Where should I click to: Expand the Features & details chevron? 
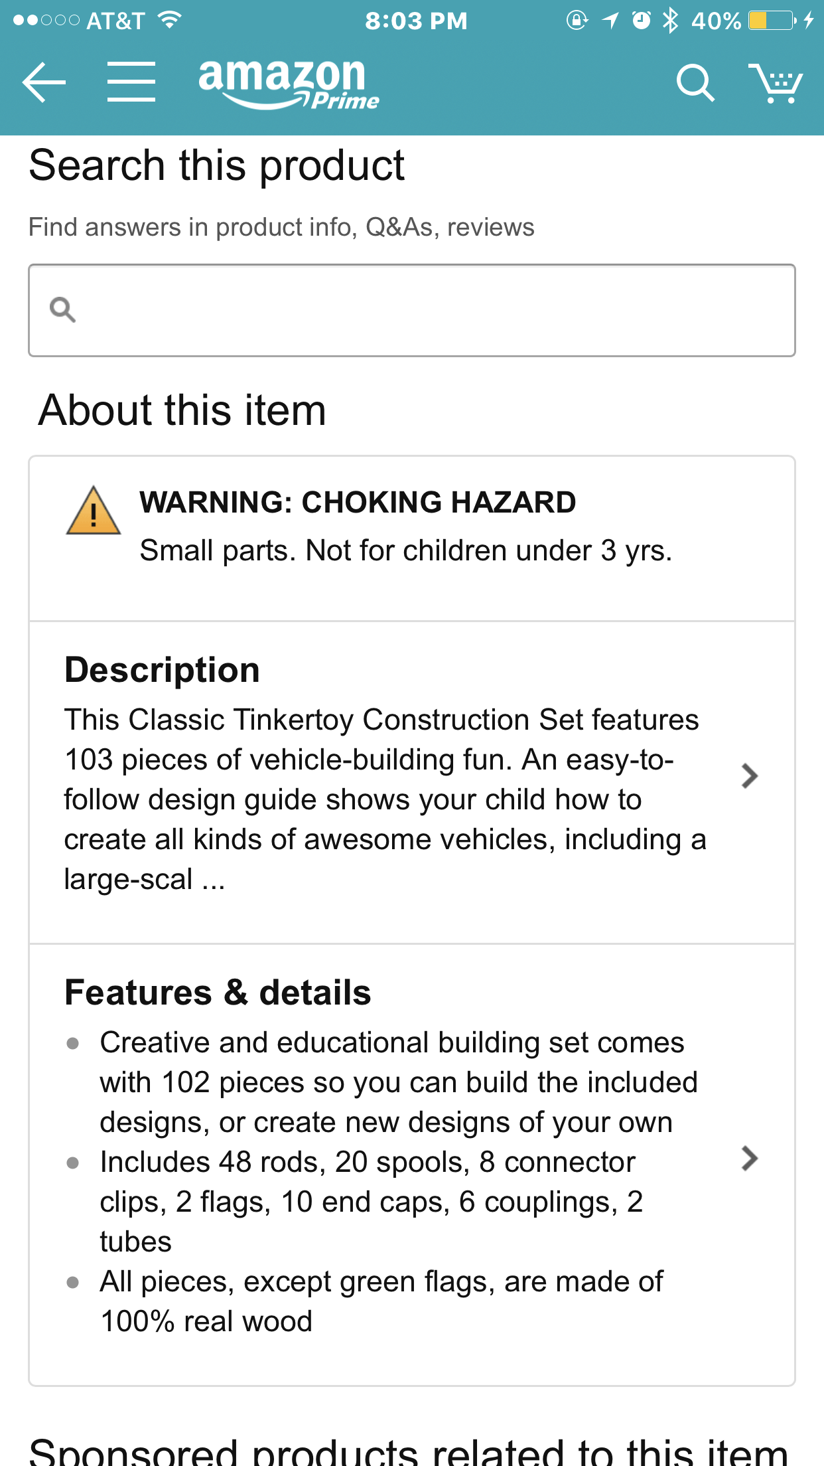point(749,1158)
